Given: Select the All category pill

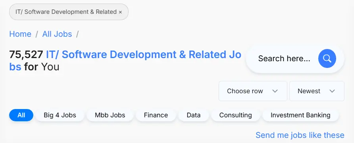Looking at the screenshot, I should [21, 115].
